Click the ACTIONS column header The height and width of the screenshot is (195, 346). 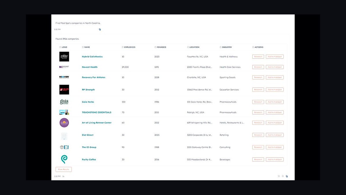[x=258, y=47]
